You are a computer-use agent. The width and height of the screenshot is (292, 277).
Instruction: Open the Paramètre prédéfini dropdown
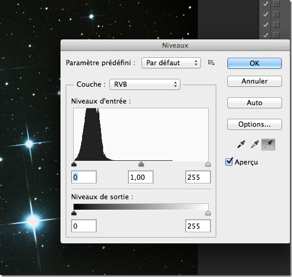[x=171, y=63]
